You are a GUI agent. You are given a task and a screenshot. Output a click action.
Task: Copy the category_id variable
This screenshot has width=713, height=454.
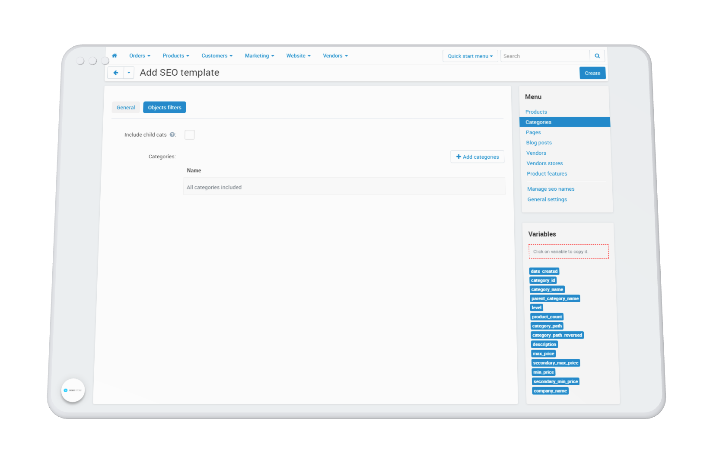tap(543, 281)
